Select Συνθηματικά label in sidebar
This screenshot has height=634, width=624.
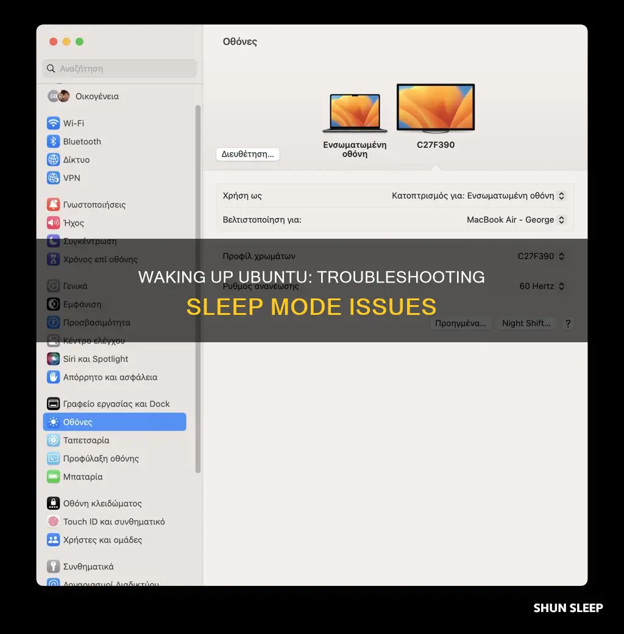coord(88,566)
